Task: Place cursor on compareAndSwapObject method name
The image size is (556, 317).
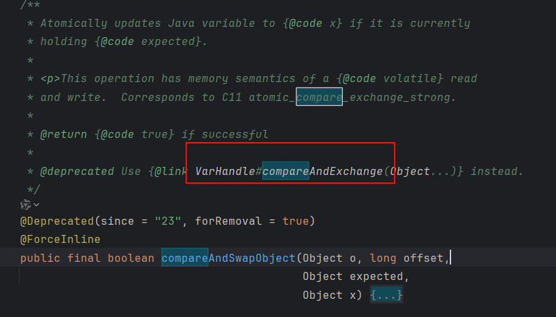Action: (x=229, y=258)
